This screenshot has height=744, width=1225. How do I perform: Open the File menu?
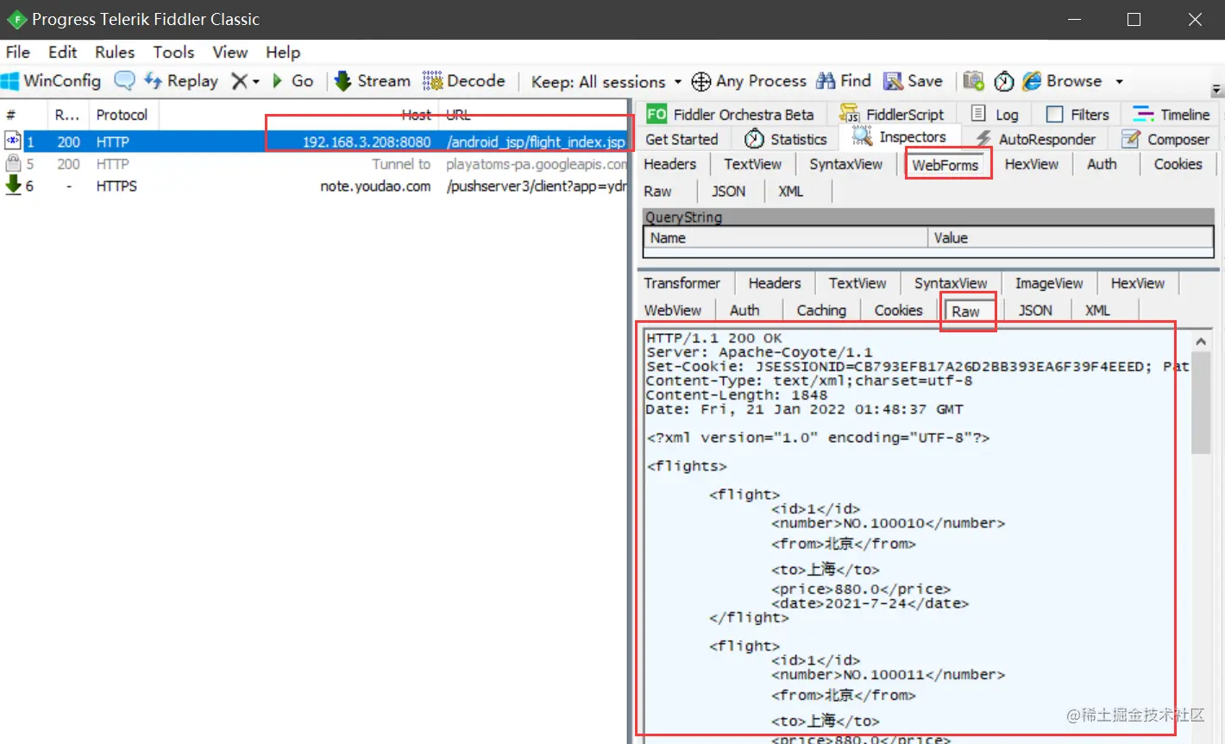[17, 52]
